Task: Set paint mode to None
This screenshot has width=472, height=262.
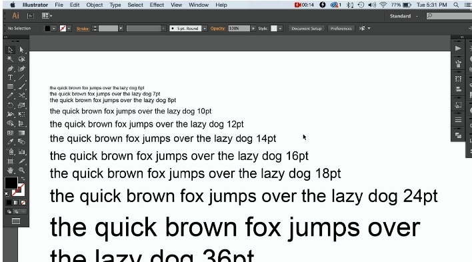Action: point(23,203)
